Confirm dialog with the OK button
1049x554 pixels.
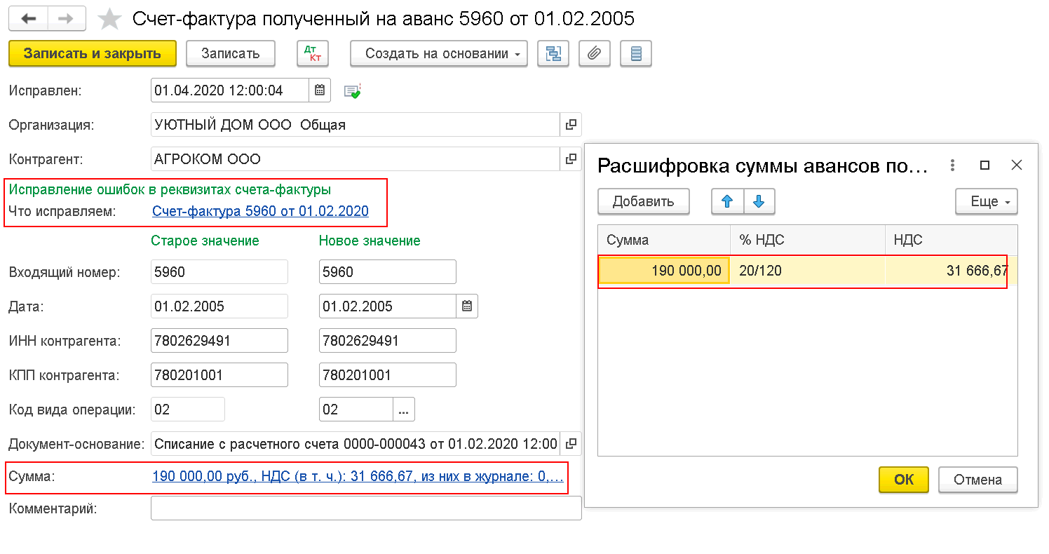904,480
